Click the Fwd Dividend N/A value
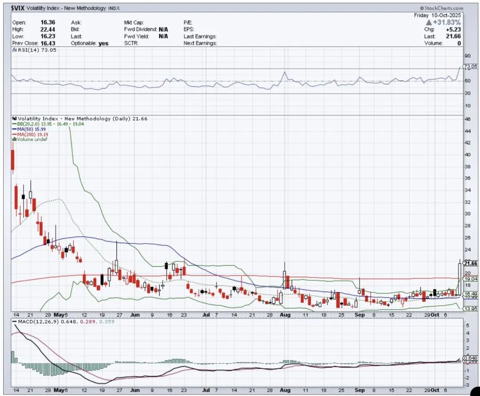Viewport: 480px width, 396px height. pyautogui.click(x=164, y=29)
